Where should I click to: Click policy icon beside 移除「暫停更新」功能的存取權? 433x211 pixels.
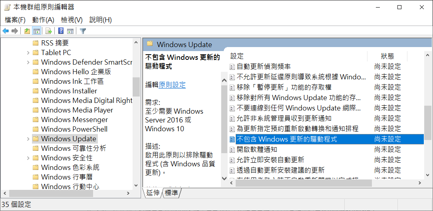tap(232, 87)
